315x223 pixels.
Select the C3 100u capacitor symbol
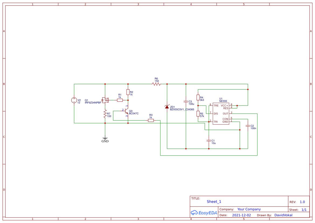click(x=186, y=102)
